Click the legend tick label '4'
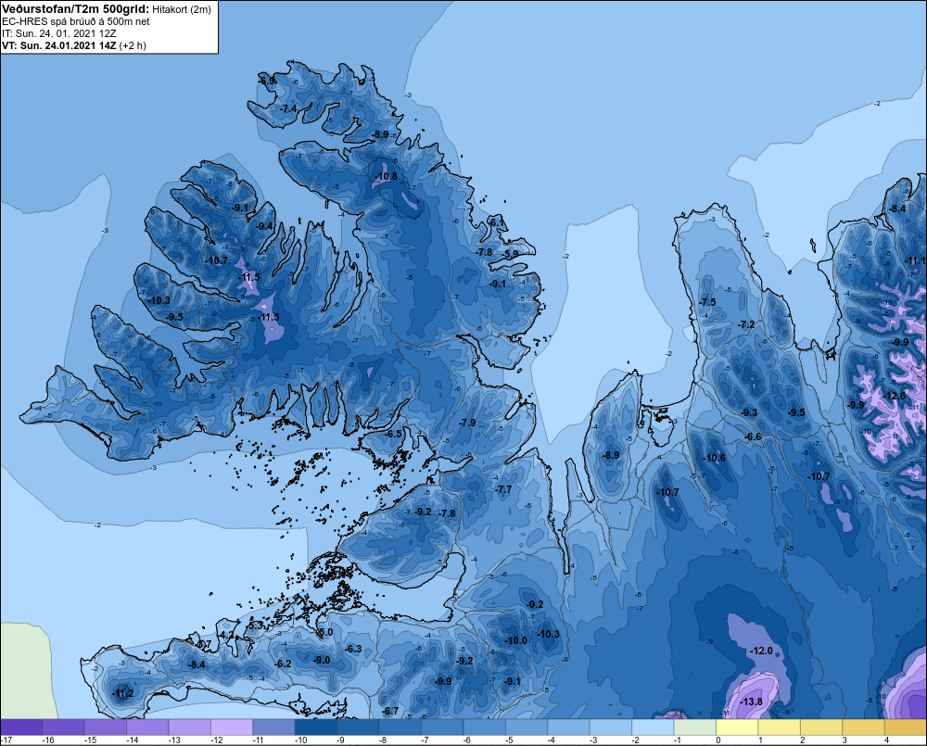This screenshot has height=746, width=927. pos(887,740)
